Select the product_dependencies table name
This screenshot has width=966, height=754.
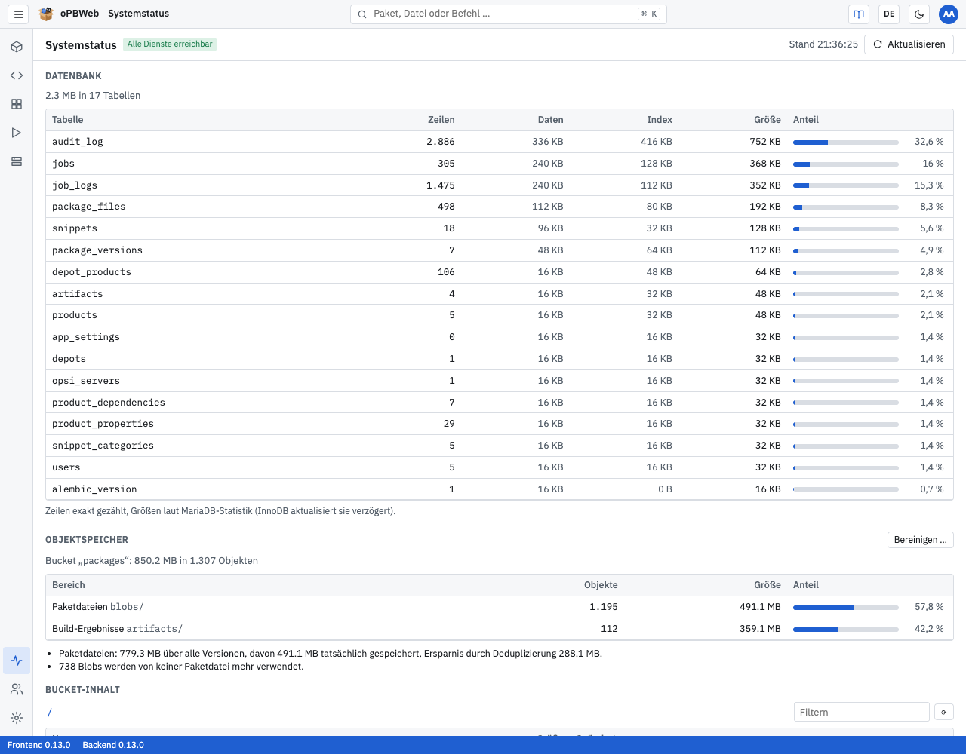(109, 403)
